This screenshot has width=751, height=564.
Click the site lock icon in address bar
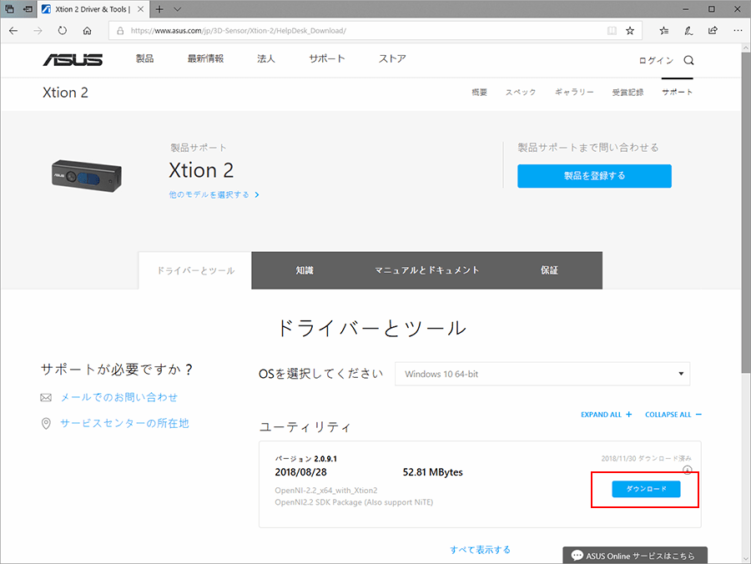120,31
